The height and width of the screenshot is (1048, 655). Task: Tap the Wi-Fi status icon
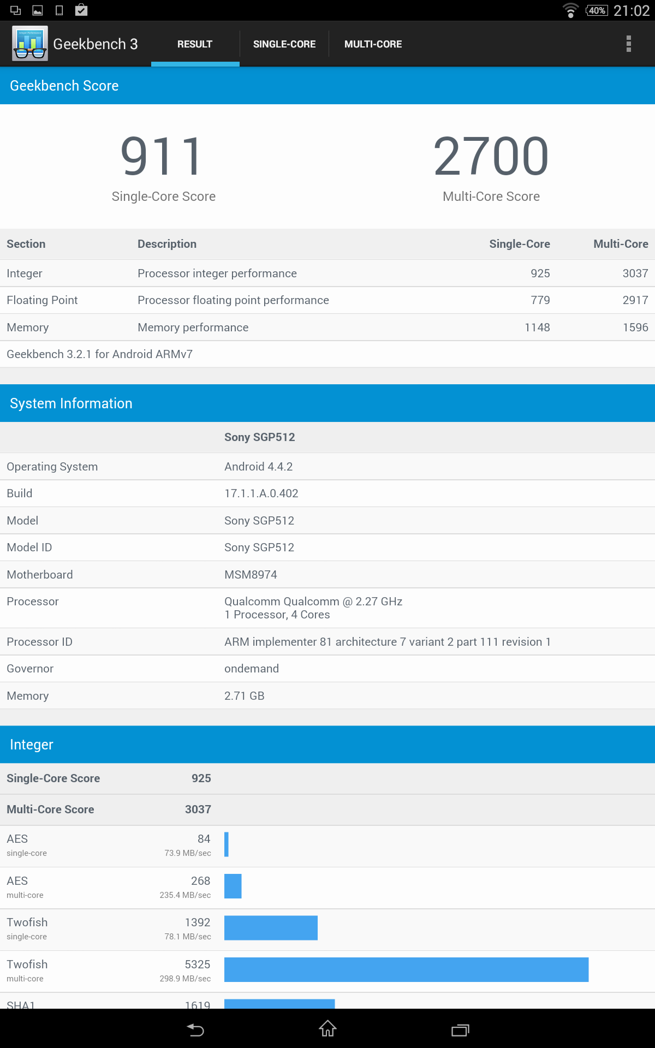(x=570, y=10)
